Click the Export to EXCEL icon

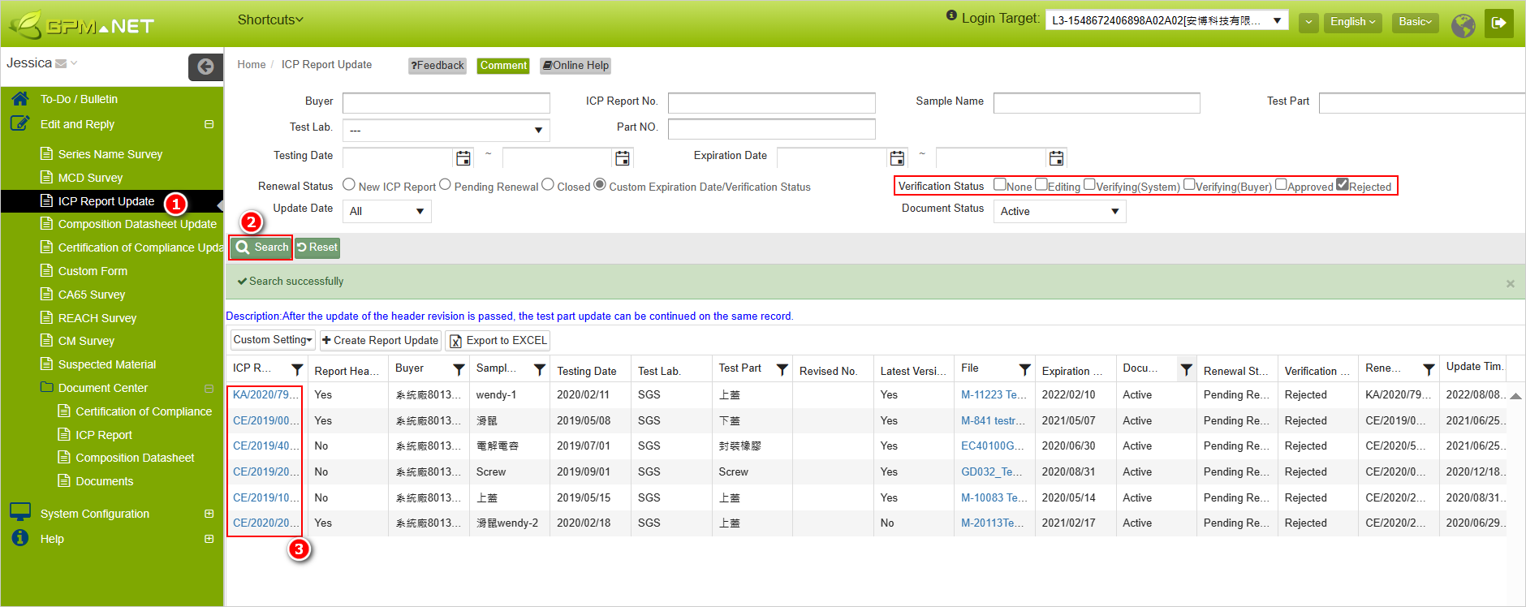[x=455, y=341]
